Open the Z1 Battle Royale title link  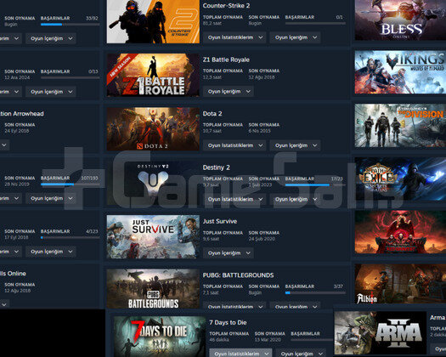tap(226, 59)
